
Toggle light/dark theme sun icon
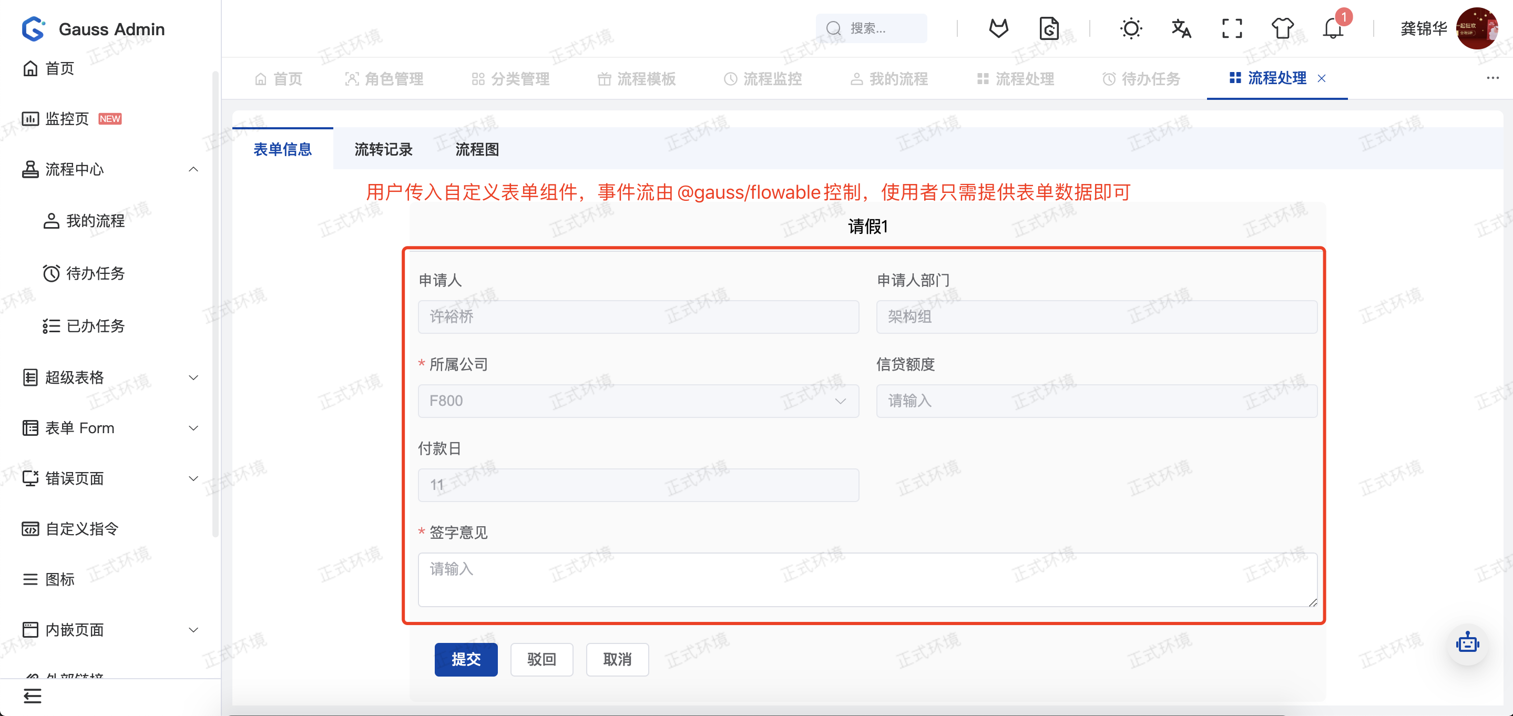coord(1131,28)
